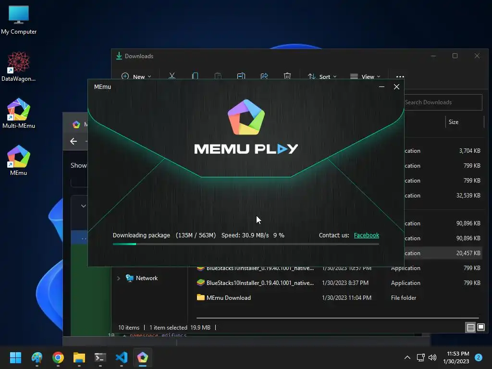Show hidden icons in the system tray
492x369 pixels.
[x=407, y=357]
